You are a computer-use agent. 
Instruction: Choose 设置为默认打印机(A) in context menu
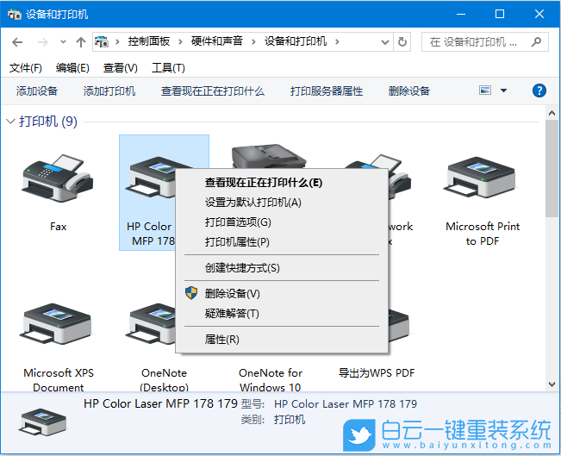[281, 203]
